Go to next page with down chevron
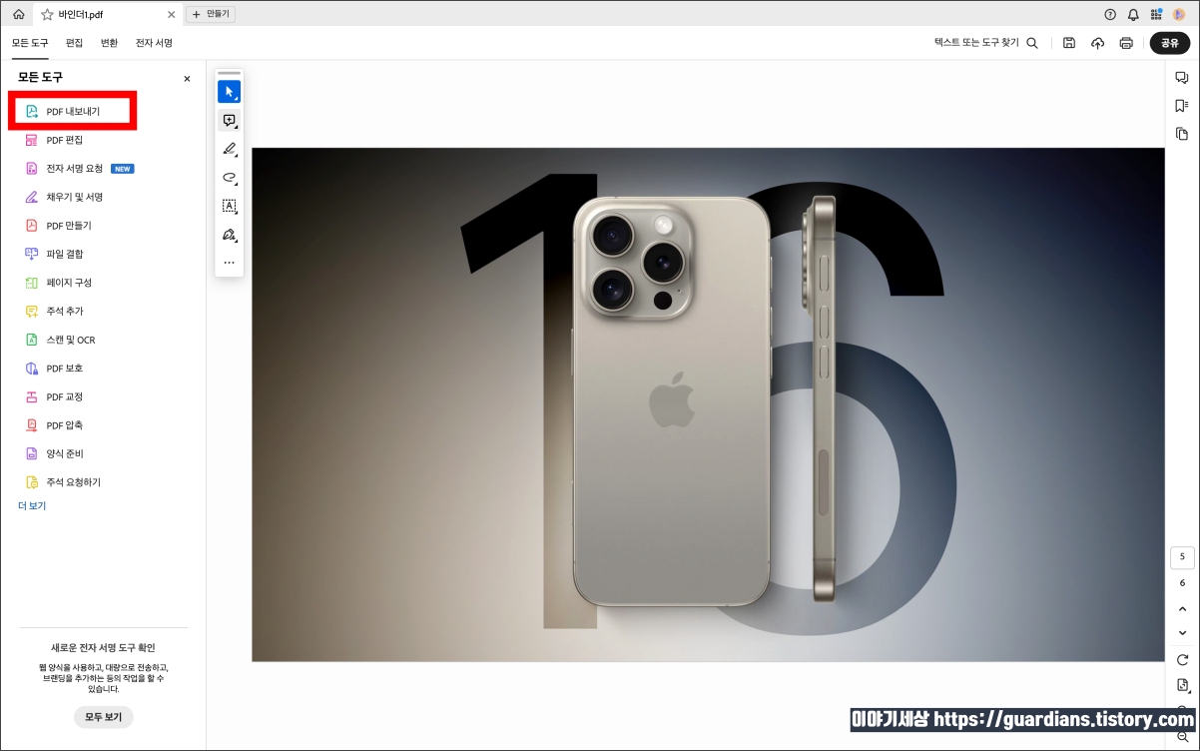Screen dimensions: 1200x751 [x=1182, y=633]
